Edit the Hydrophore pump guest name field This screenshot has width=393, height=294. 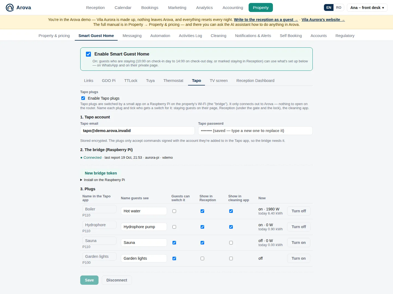[144, 227]
